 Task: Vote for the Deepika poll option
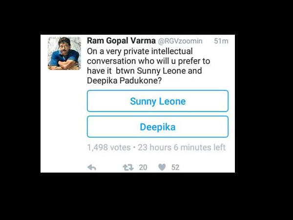tap(157, 127)
